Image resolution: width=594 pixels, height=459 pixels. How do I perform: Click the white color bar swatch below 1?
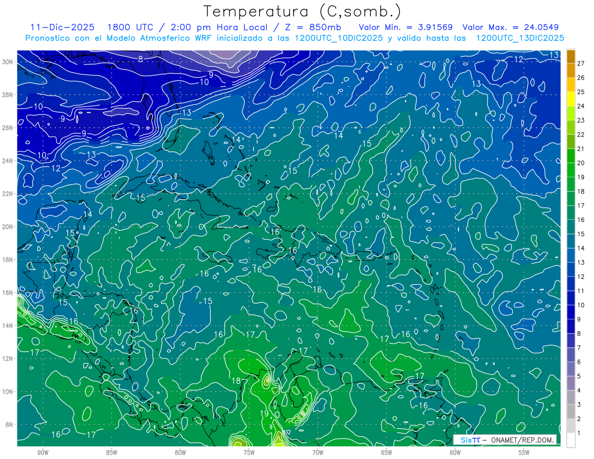tap(571, 440)
